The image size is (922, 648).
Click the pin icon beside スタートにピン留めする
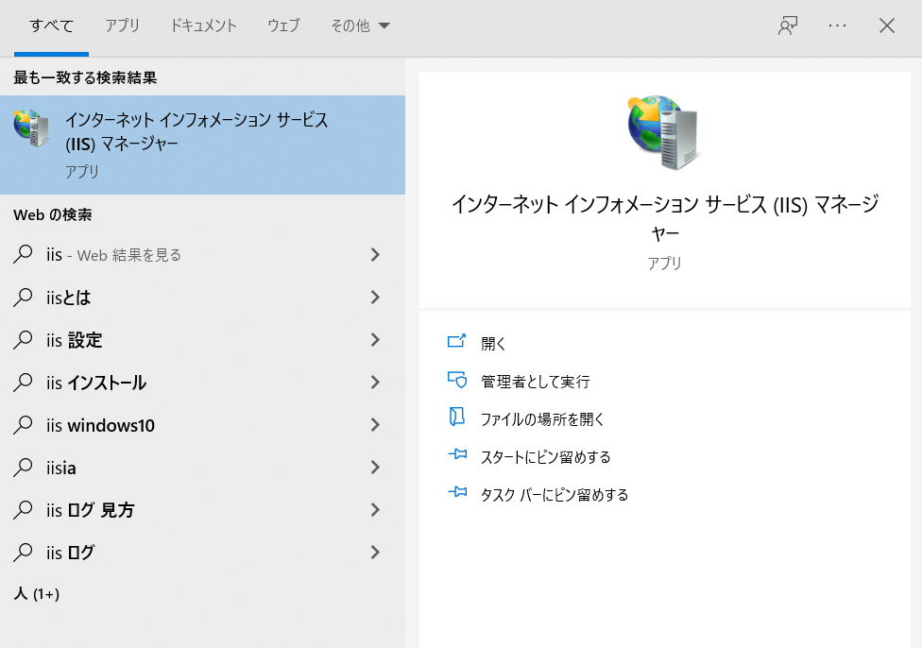457,454
